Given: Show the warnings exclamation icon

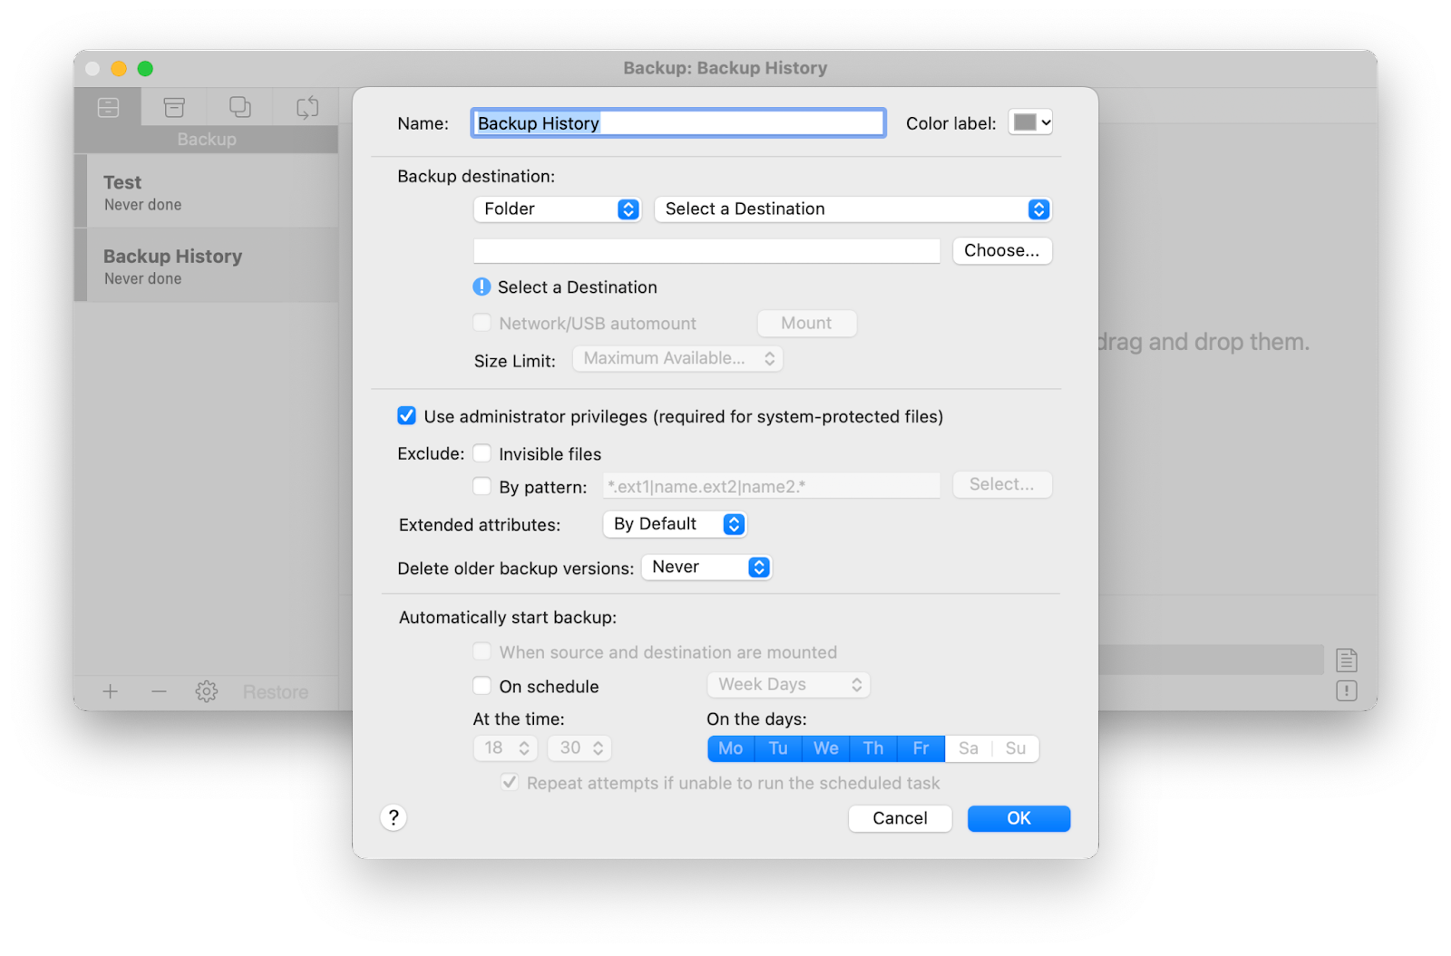Looking at the screenshot, I should pyautogui.click(x=1347, y=691).
